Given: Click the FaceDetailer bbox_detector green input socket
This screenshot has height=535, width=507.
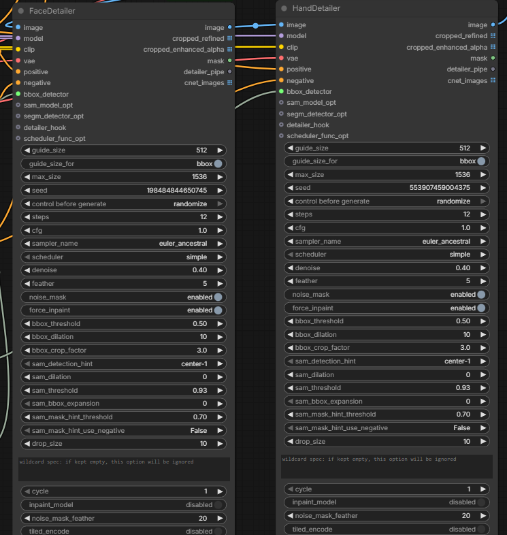Looking at the screenshot, I should (18, 94).
